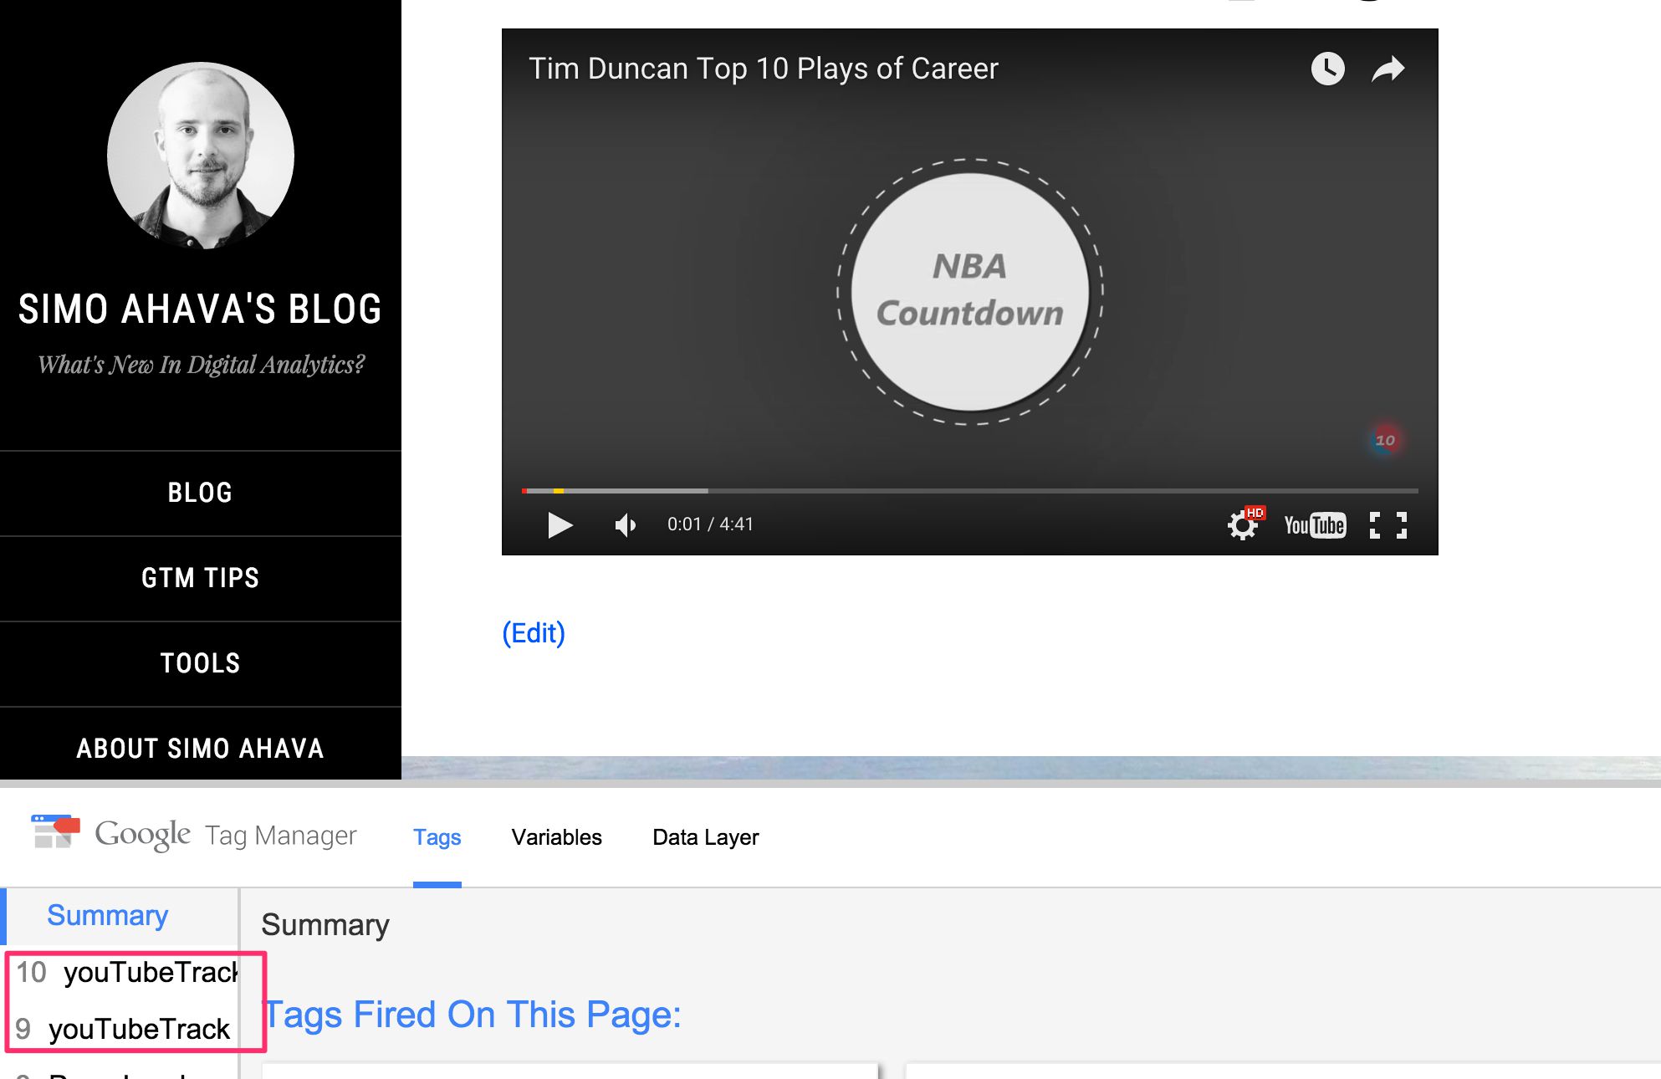Open the video settings gear
This screenshot has height=1079, width=1661.
click(1243, 525)
